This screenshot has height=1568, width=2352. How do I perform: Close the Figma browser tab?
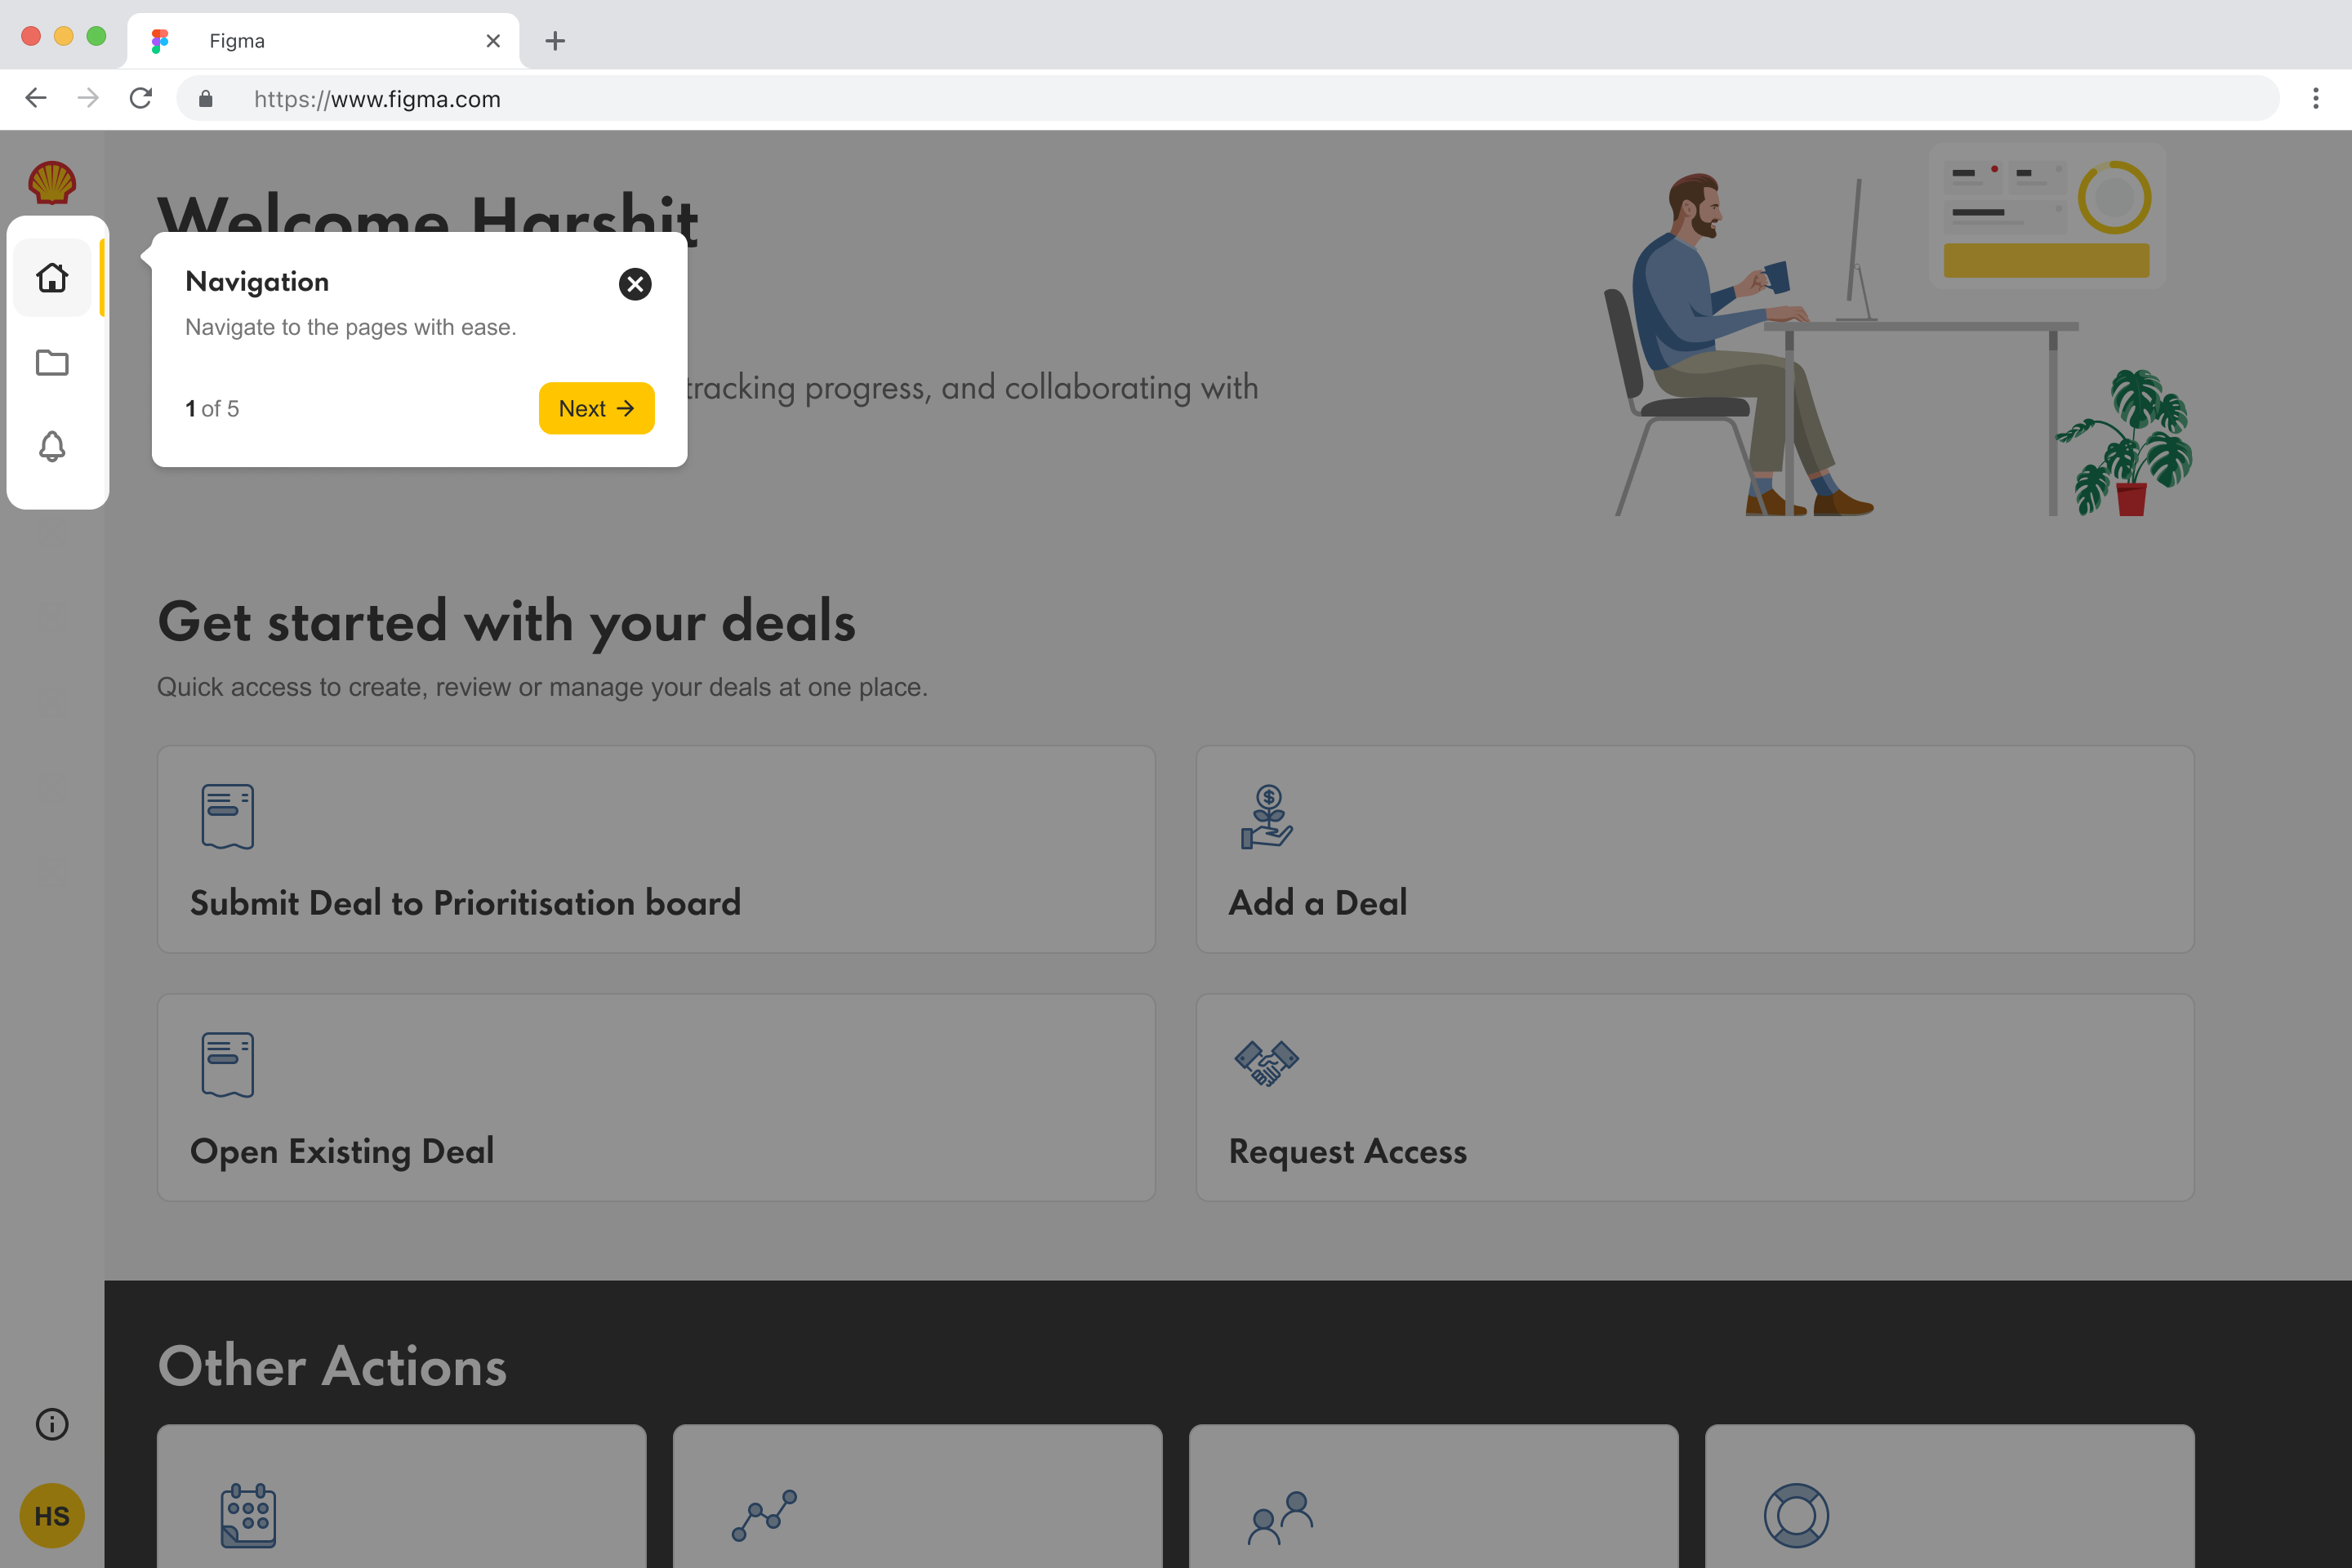[493, 40]
